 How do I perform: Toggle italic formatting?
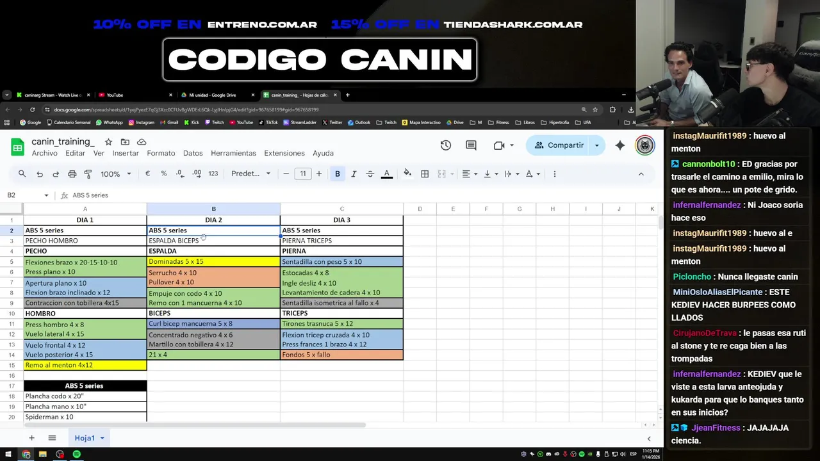(354, 174)
